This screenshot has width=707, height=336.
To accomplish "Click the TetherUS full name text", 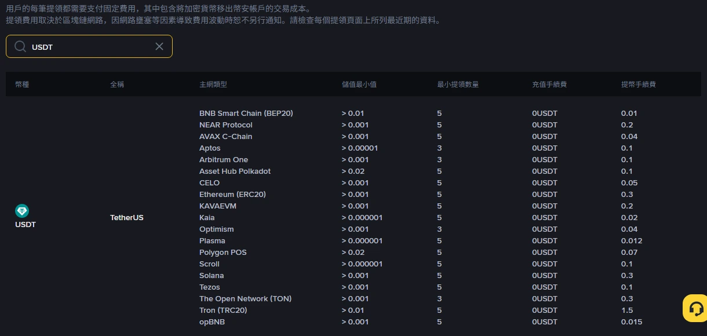I will point(127,218).
